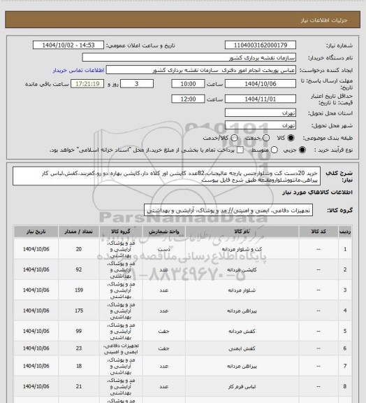Click quantity 21 in the لباس فرم کار row
Screen dimensions: 366x403
pyautogui.click(x=78, y=386)
